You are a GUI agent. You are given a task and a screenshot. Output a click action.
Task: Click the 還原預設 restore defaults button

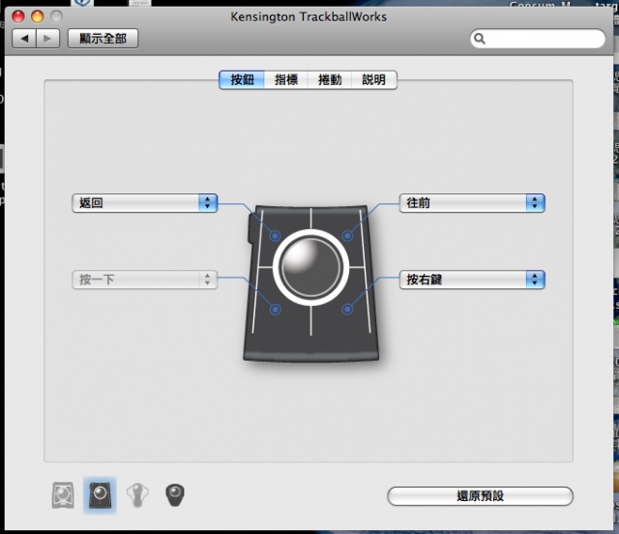point(480,496)
